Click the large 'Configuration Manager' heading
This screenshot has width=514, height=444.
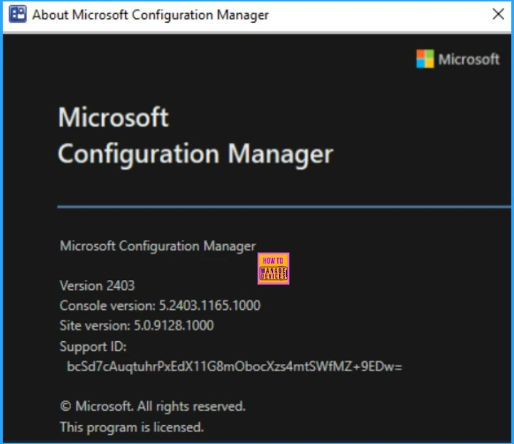point(195,154)
